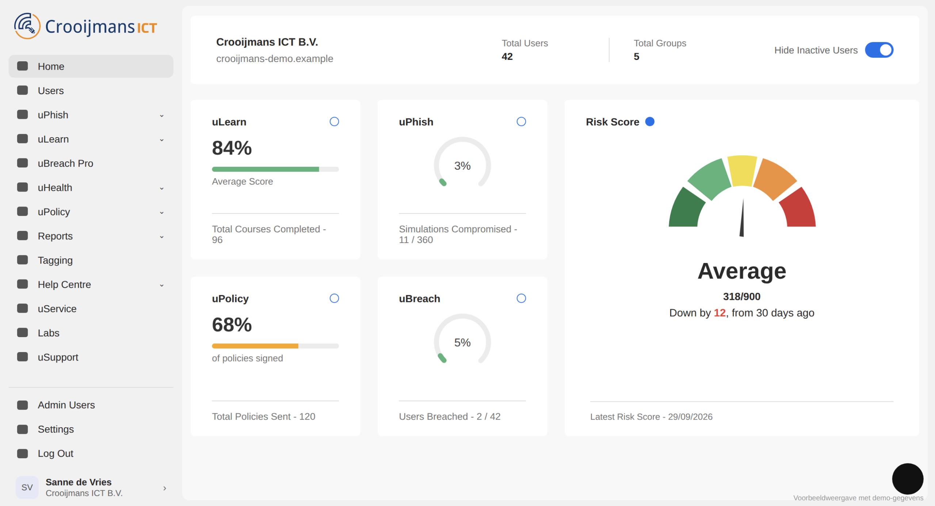Open the Admin Users page
The height and width of the screenshot is (506, 935).
(x=91, y=405)
